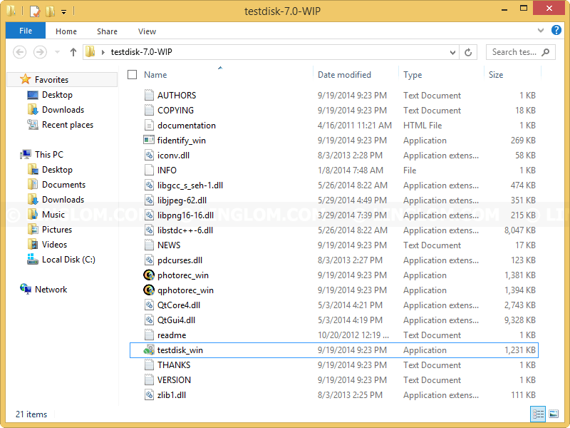The width and height of the screenshot is (570, 428).
Task: Expand the address path arrow before testdisk-7.0-WIP
Action: point(103,52)
